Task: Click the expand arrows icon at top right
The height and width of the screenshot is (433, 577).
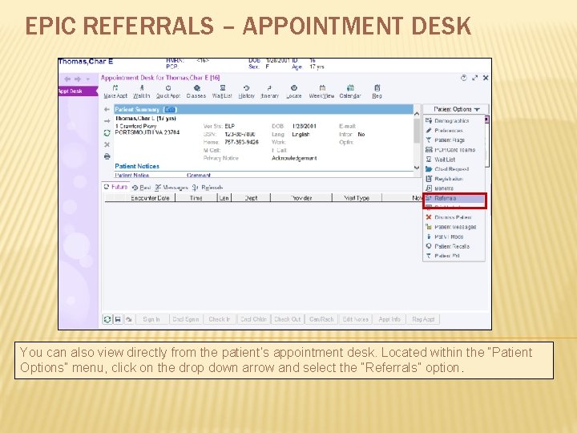Action: coord(474,78)
